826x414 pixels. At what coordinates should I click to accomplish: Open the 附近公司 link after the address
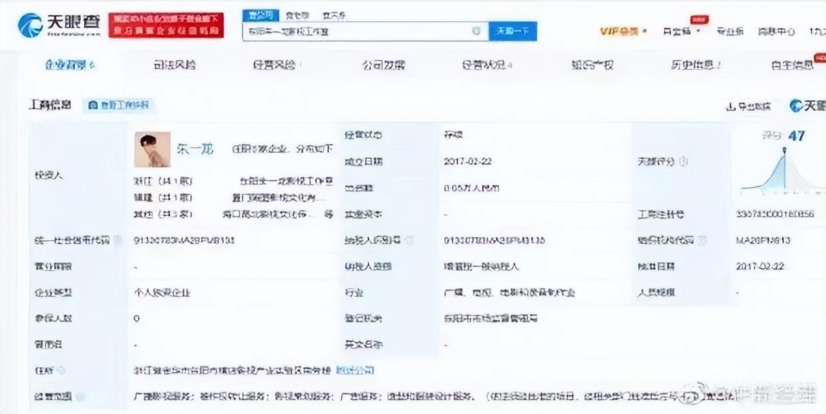click(355, 371)
